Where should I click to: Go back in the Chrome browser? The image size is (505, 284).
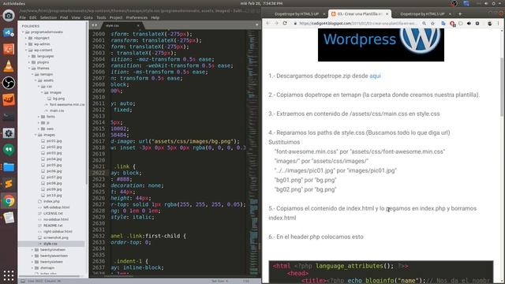(x=268, y=23)
